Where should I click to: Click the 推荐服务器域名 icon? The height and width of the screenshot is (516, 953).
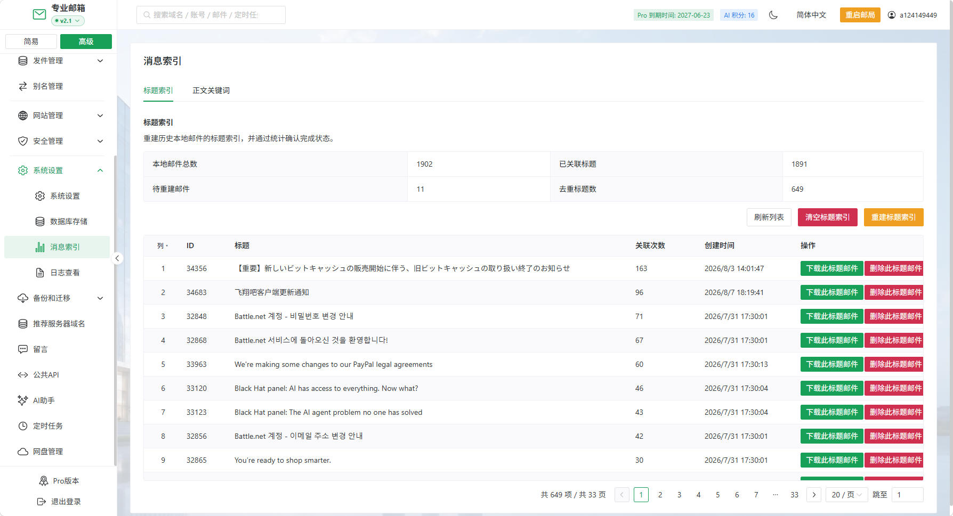(x=23, y=324)
